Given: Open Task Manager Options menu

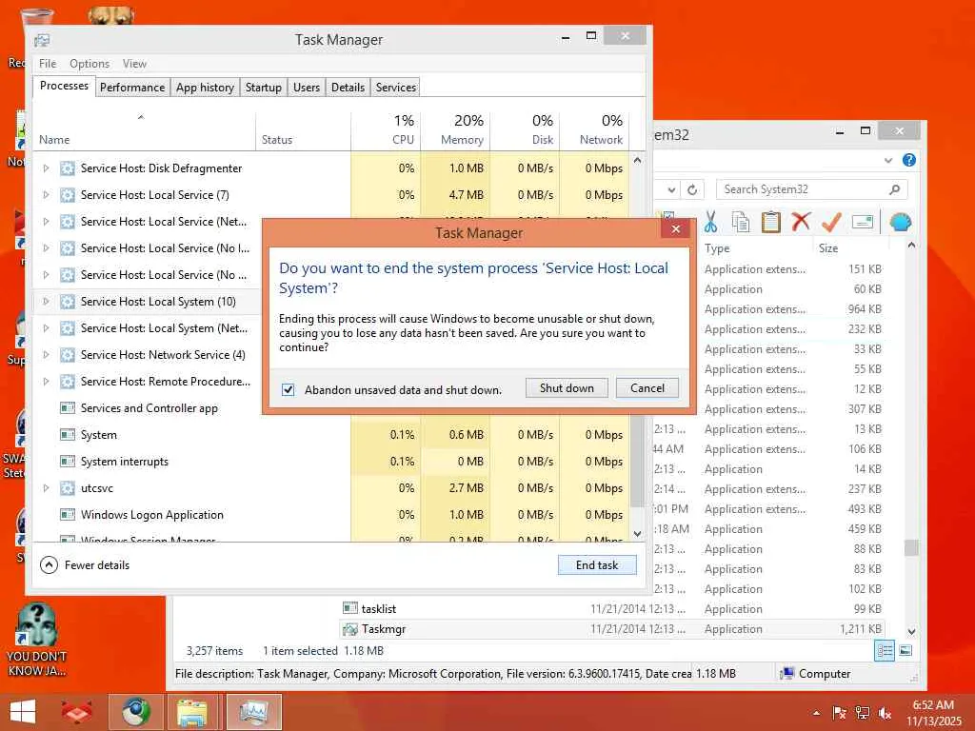Looking at the screenshot, I should pos(90,64).
